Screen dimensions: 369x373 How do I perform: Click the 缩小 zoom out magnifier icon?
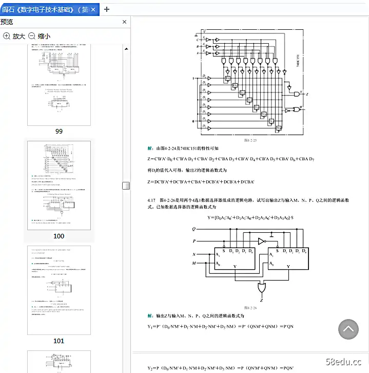click(x=32, y=36)
